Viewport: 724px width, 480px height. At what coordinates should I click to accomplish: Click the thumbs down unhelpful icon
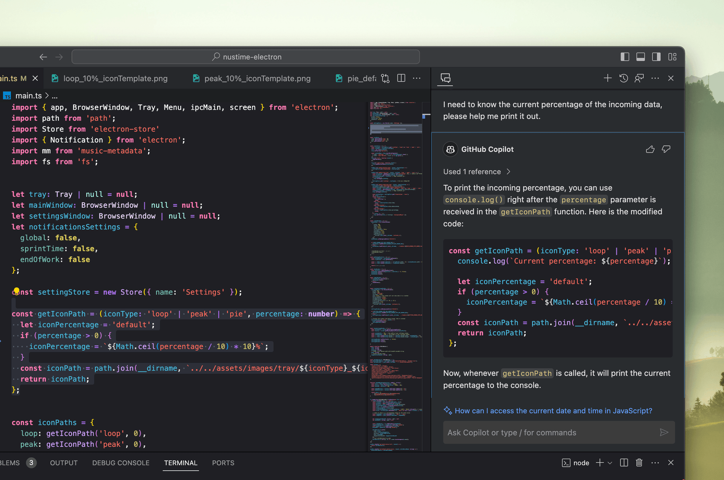666,149
